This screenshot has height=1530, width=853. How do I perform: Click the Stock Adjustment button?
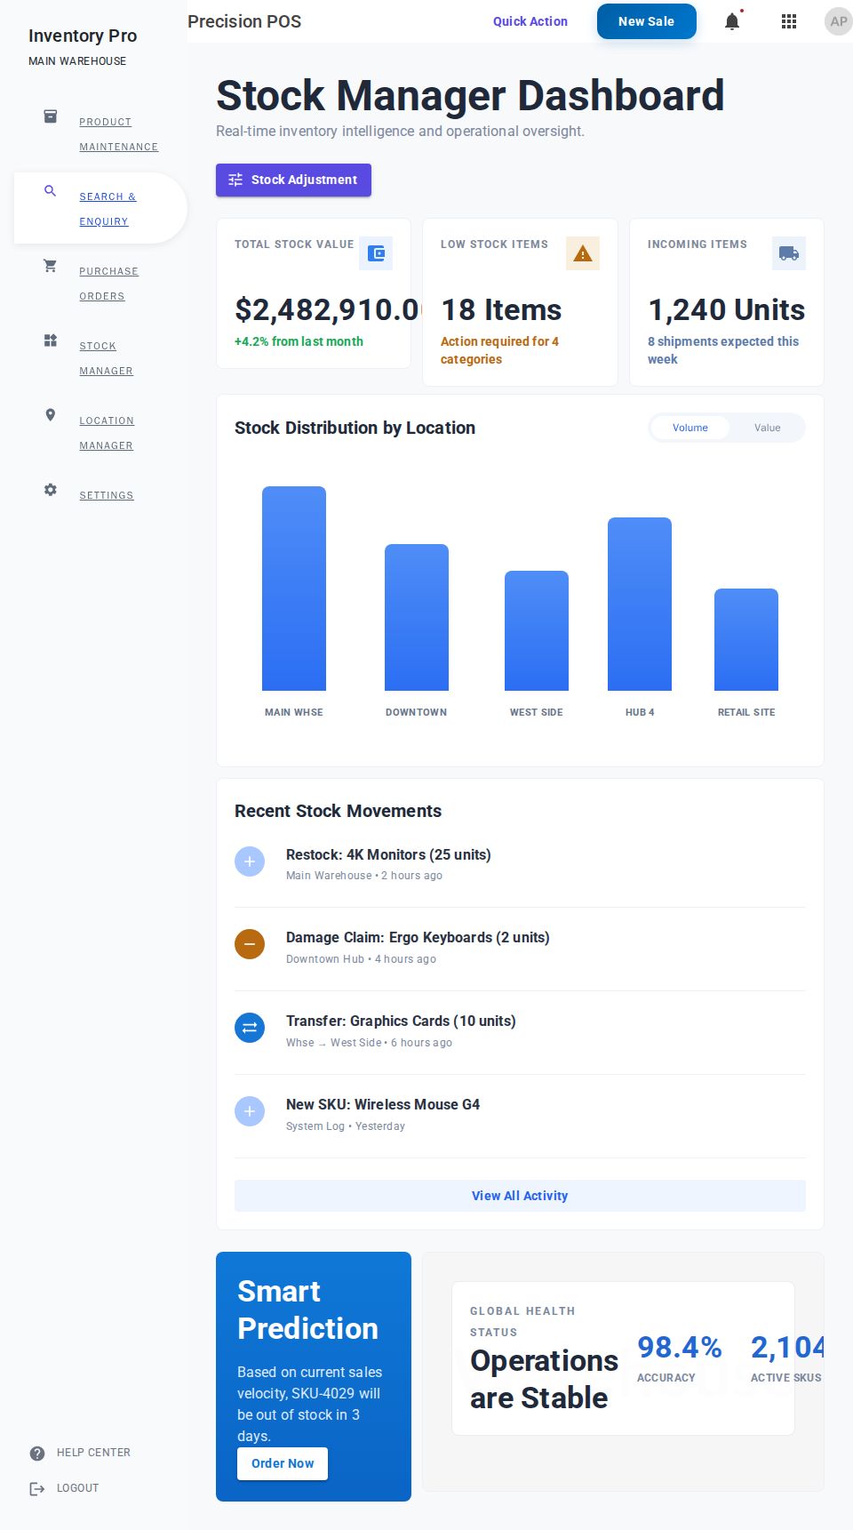click(x=293, y=180)
